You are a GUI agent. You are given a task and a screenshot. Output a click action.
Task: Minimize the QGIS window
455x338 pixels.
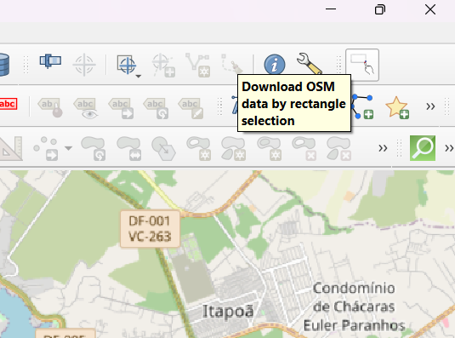[331, 9]
